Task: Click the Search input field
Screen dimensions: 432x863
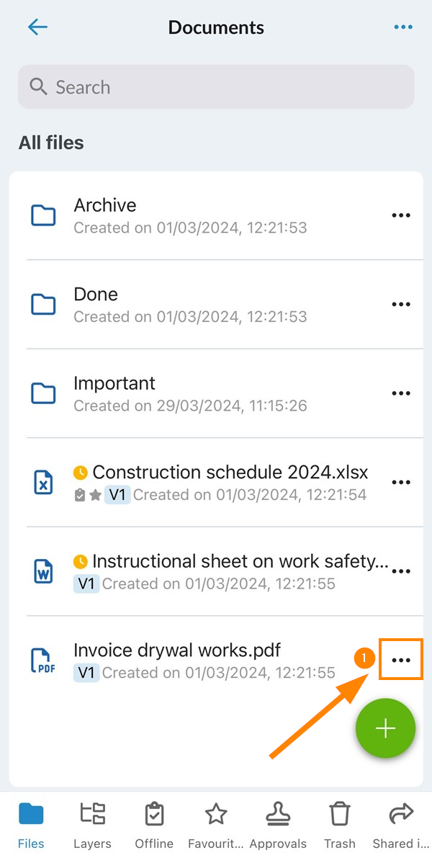Action: click(216, 87)
